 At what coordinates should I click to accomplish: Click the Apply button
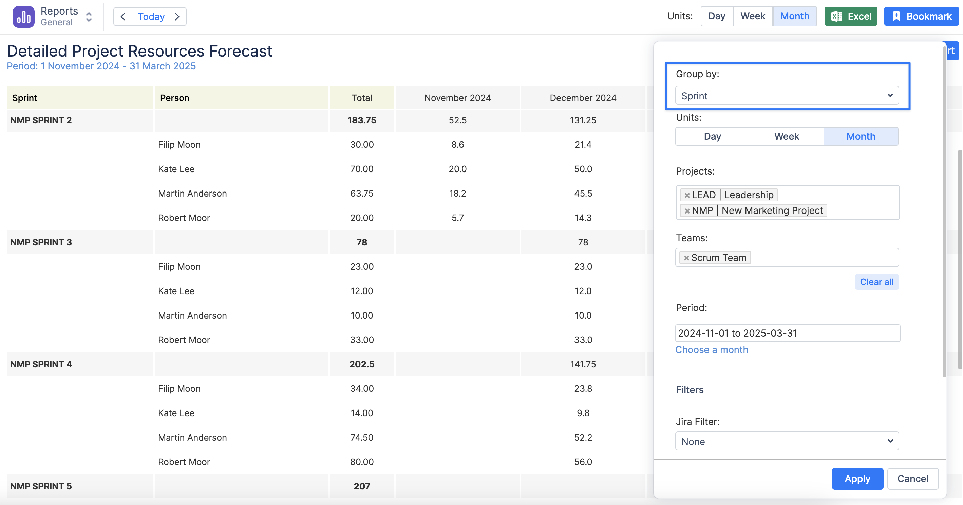[x=857, y=479]
